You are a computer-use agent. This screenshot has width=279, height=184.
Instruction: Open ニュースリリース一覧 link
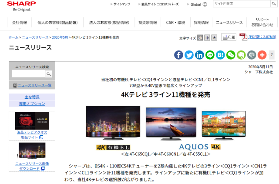(34, 85)
